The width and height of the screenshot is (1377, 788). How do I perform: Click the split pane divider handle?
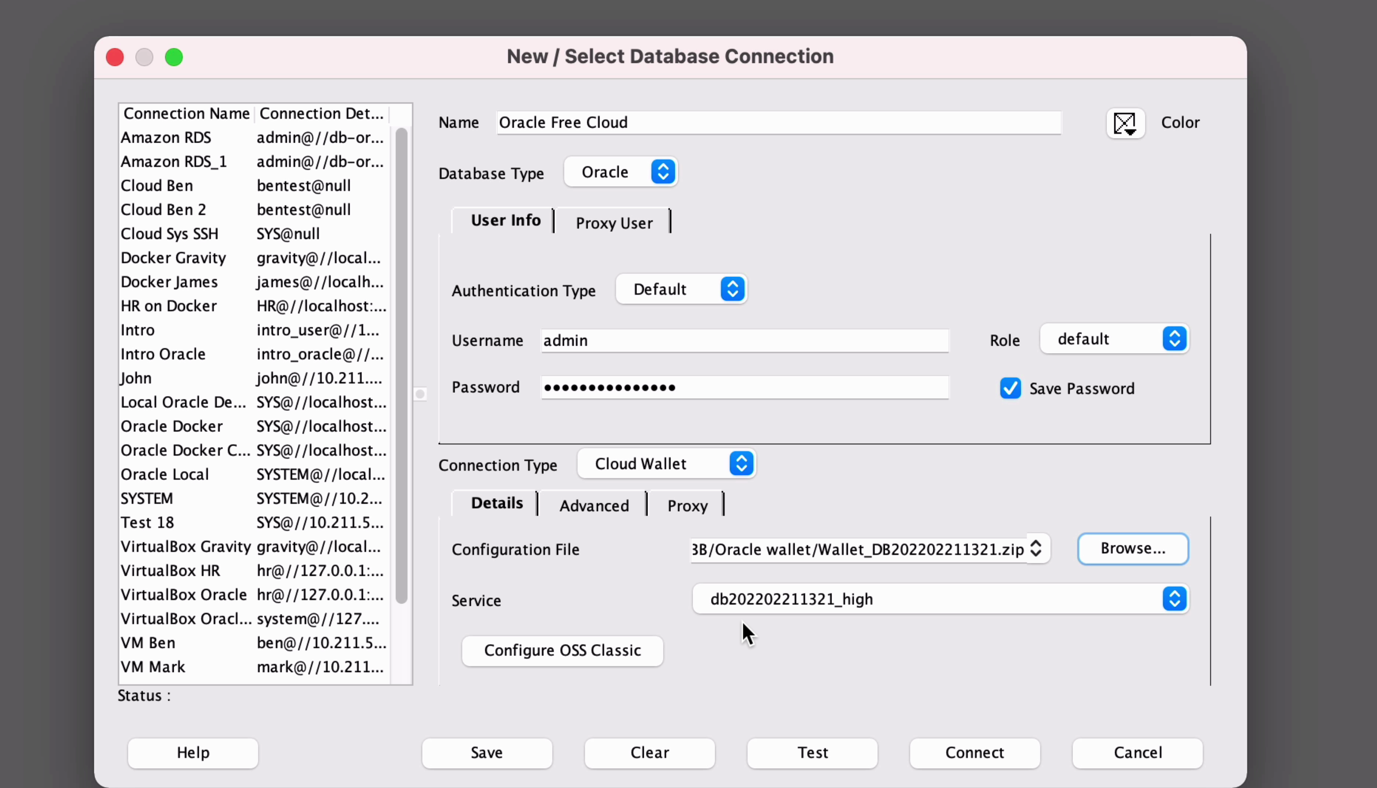420,394
